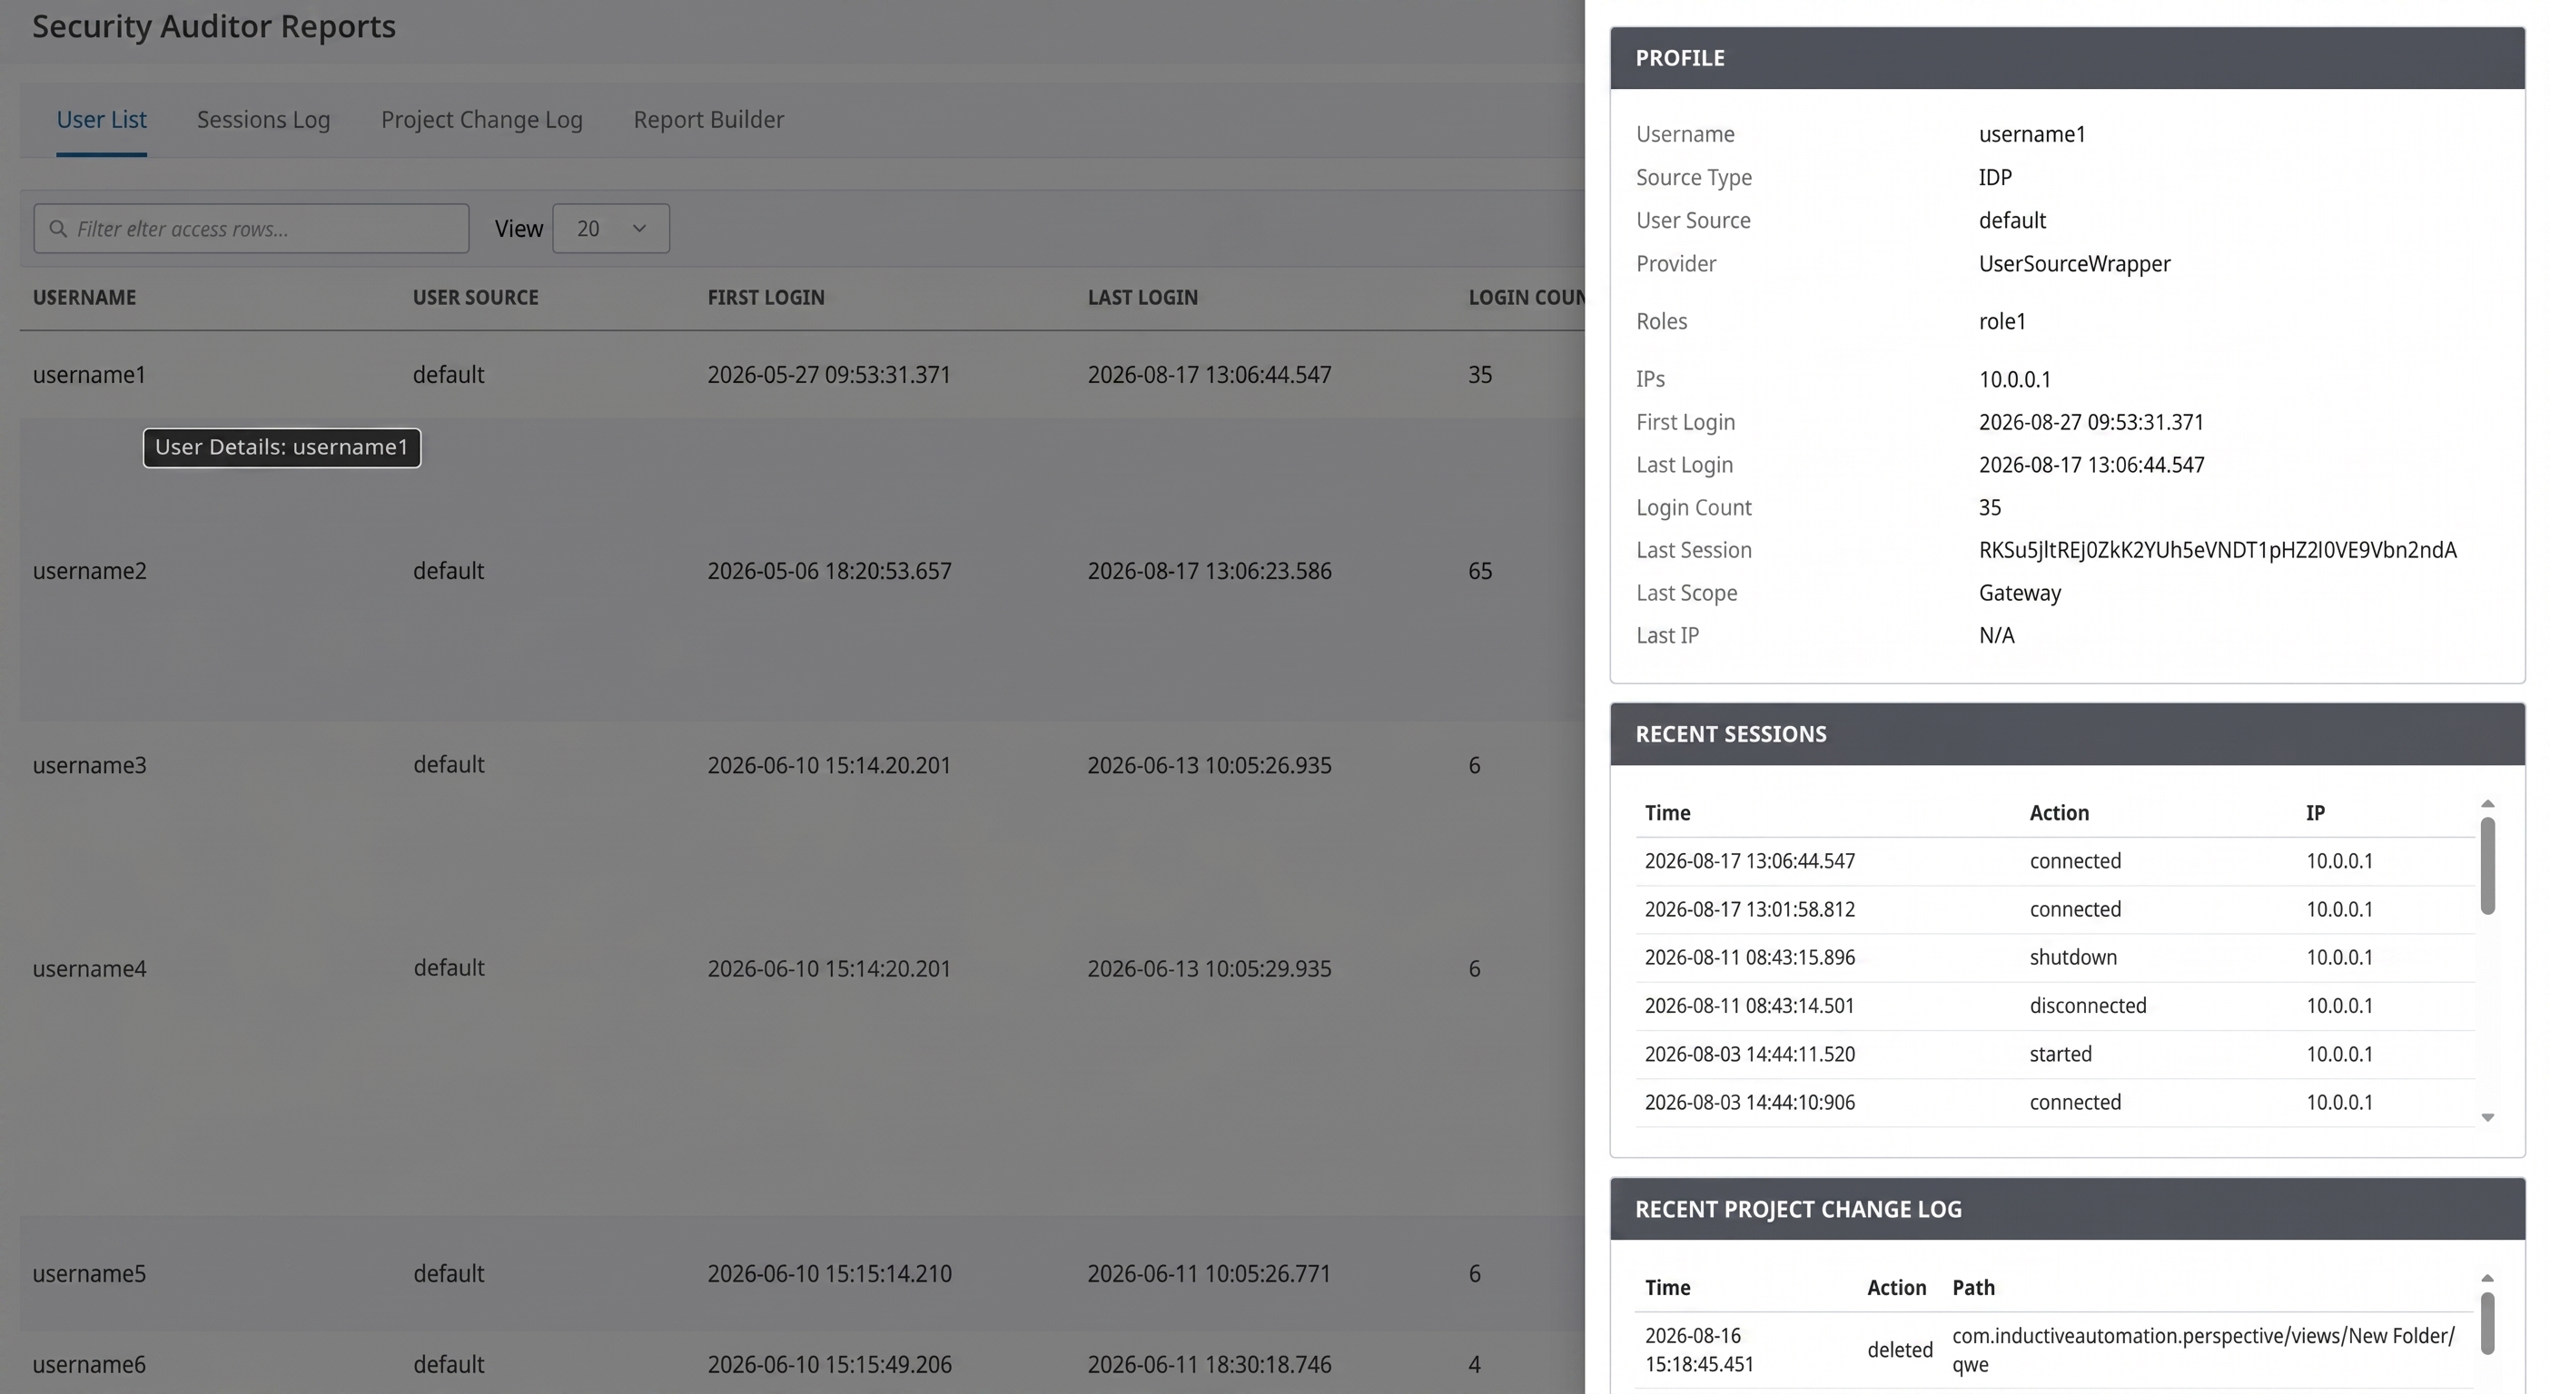
Task: Open the User List tab
Action: [101, 120]
